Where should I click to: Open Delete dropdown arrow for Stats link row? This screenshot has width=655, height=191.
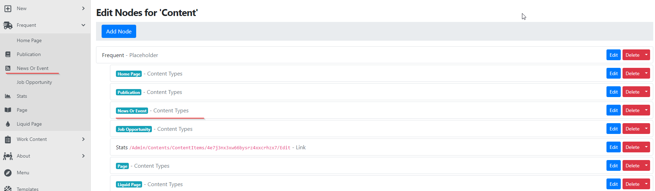(646, 147)
